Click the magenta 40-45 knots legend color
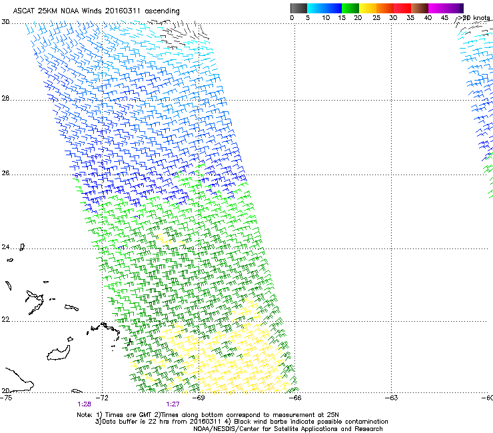 (x=437, y=8)
